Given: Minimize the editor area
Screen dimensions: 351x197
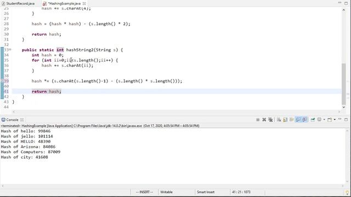Looking at the screenshot, I should click(340, 2).
